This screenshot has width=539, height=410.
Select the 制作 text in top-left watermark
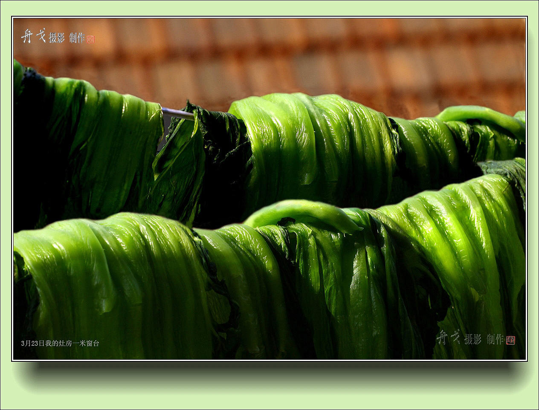coord(77,38)
